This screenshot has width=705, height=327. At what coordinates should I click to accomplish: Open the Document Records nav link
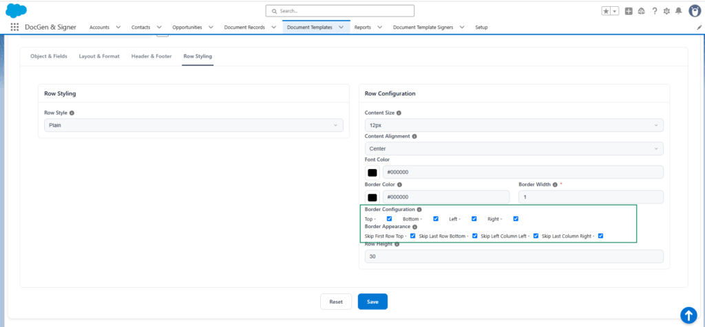[244, 27]
